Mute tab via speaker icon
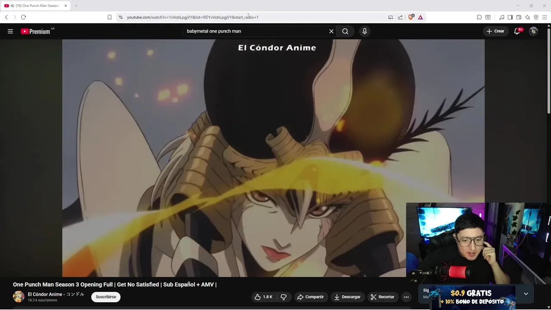The height and width of the screenshot is (310, 551). click(x=12, y=6)
